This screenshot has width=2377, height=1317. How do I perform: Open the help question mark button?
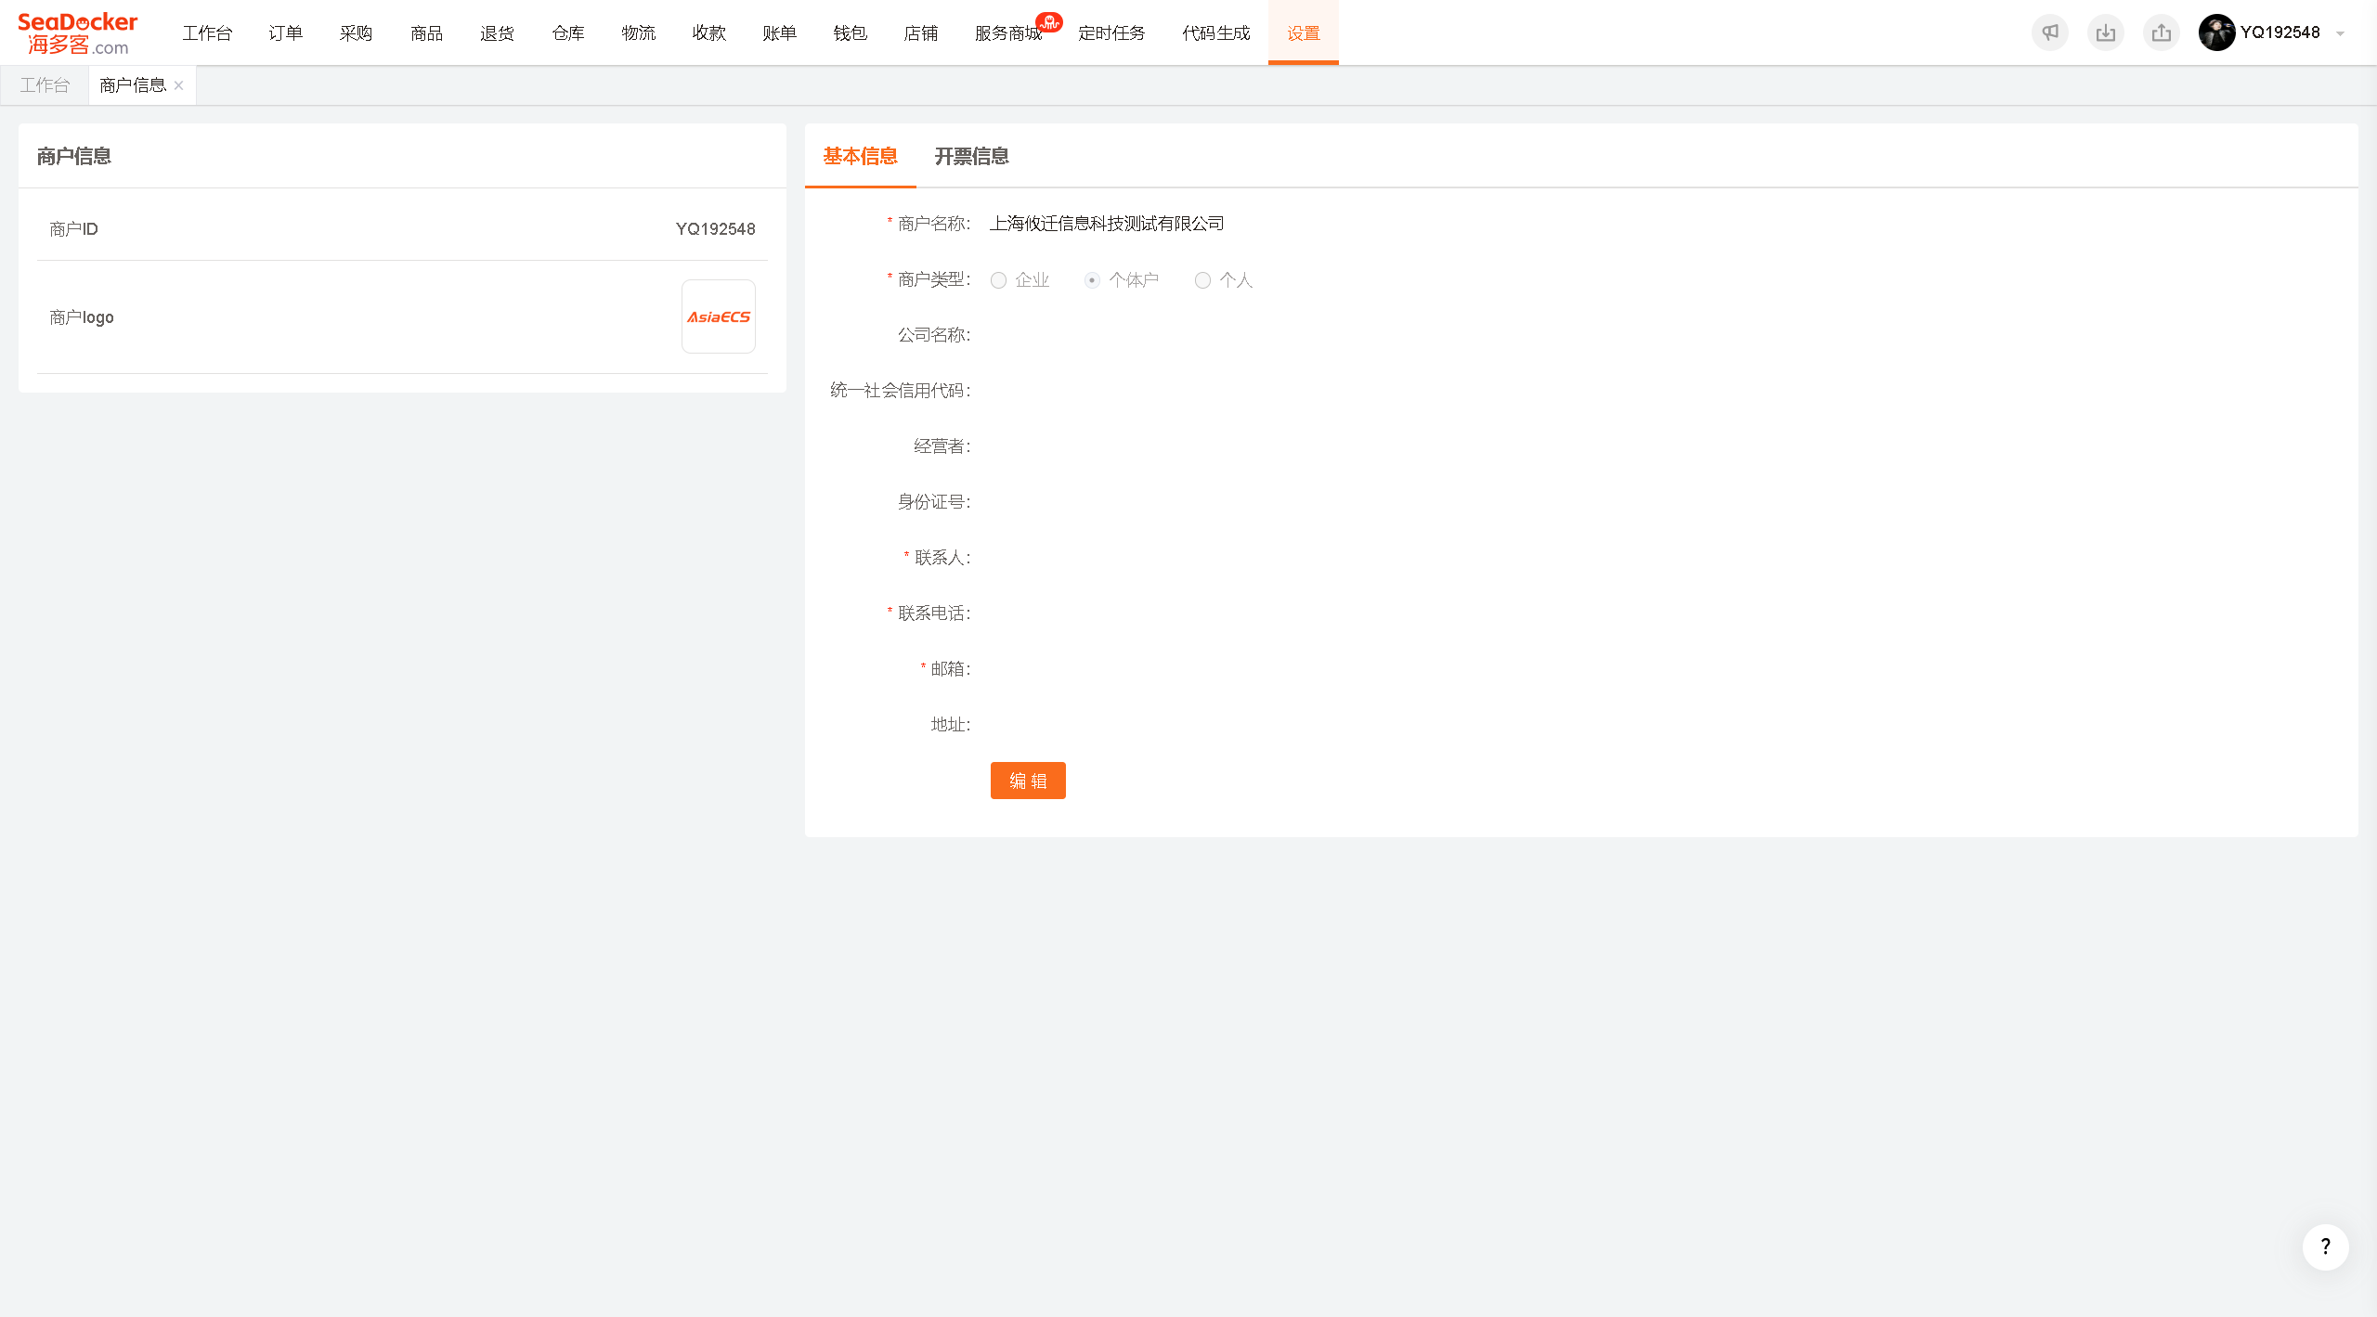pos(2325,1246)
